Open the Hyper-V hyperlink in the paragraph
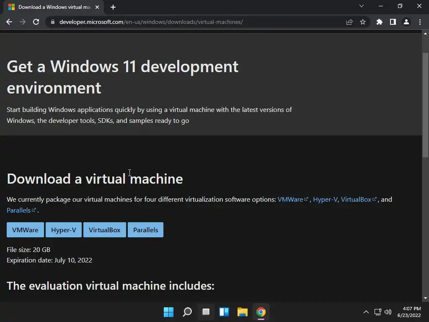 [325, 199]
